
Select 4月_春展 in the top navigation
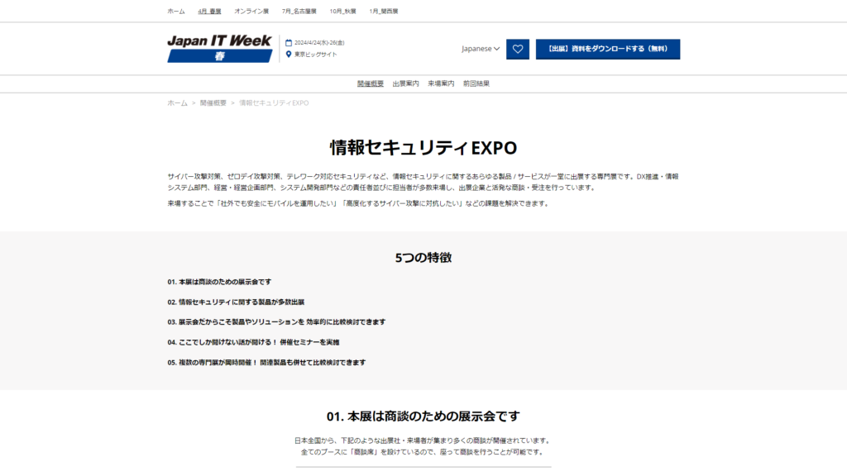(x=209, y=12)
